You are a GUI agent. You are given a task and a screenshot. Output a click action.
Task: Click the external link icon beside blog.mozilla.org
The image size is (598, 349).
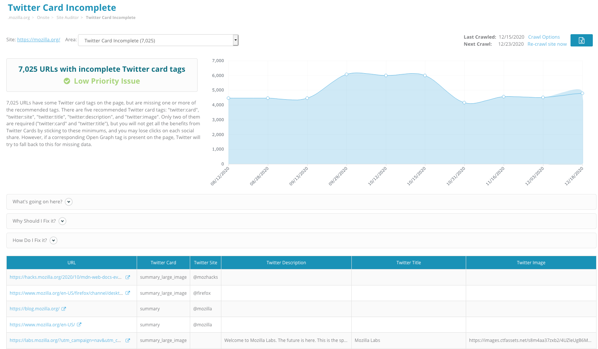tap(64, 308)
